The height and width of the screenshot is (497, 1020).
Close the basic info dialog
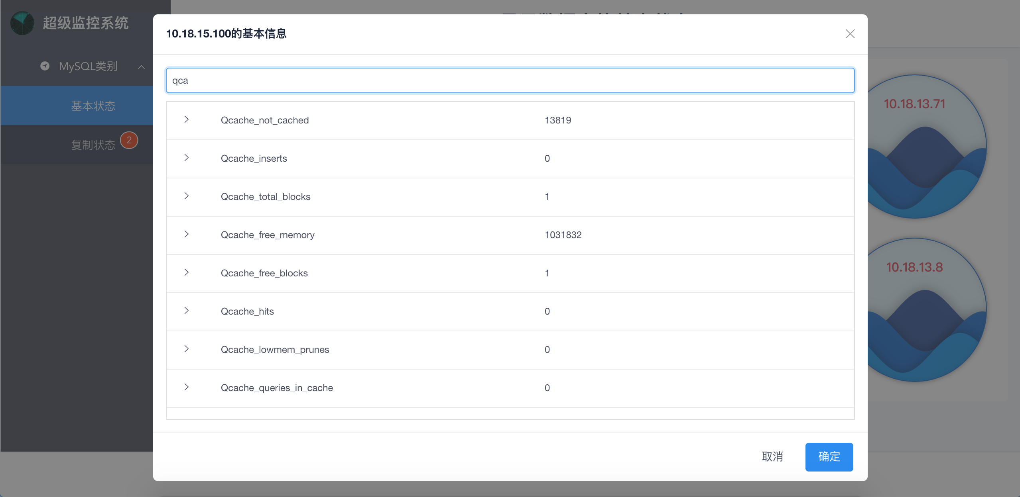850,34
